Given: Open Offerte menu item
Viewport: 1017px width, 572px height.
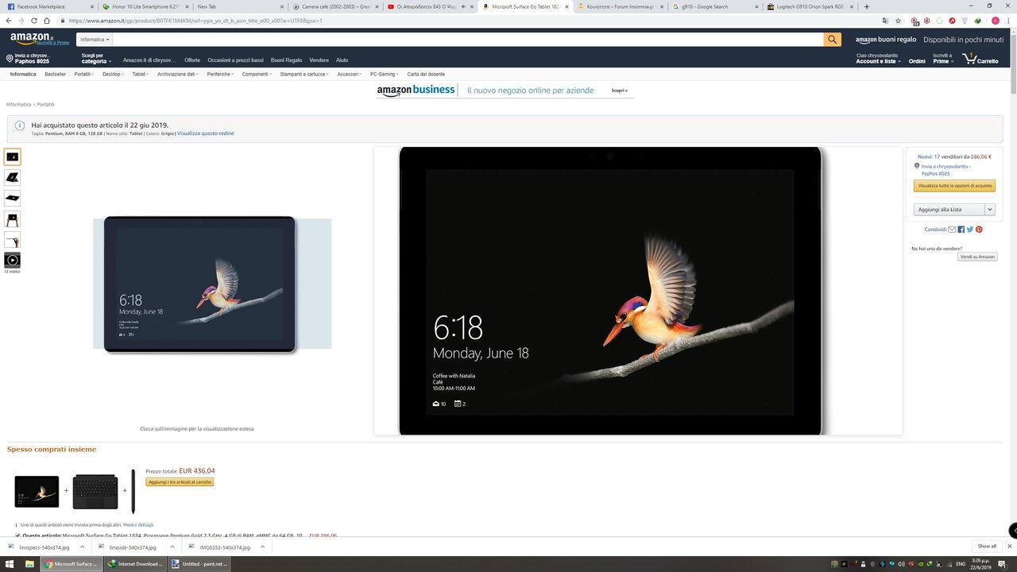Looking at the screenshot, I should click(192, 60).
